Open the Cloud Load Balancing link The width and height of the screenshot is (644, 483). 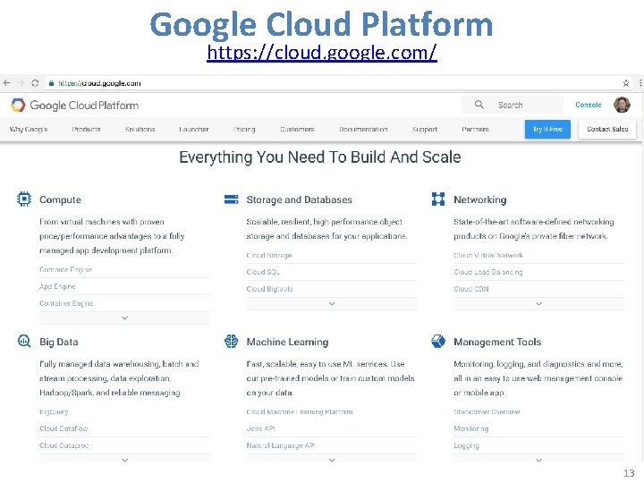point(488,272)
